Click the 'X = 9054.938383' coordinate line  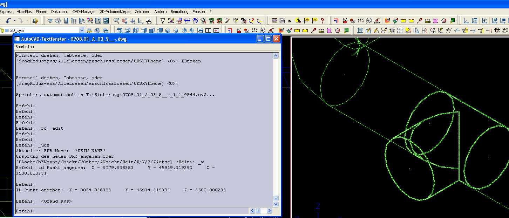tap(121, 190)
